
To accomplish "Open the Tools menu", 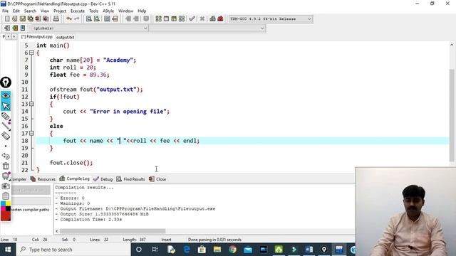I will tap(93, 11).
